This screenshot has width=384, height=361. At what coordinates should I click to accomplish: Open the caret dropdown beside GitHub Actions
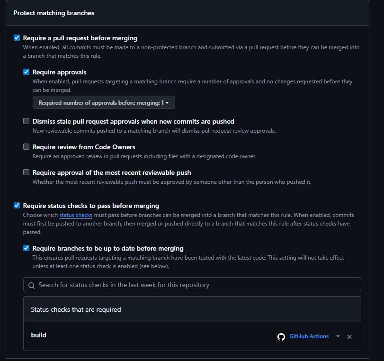pyautogui.click(x=338, y=336)
